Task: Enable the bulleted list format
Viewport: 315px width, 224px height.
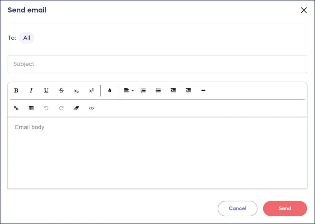Action: click(158, 90)
